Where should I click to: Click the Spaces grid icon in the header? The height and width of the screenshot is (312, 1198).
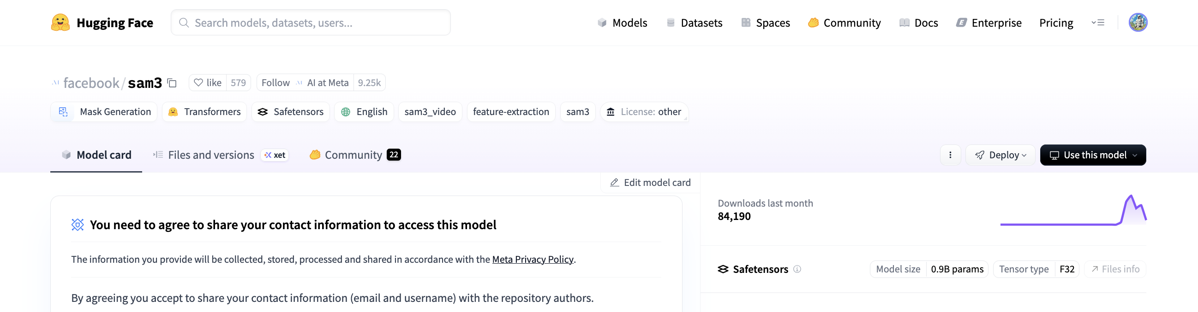pos(746,23)
